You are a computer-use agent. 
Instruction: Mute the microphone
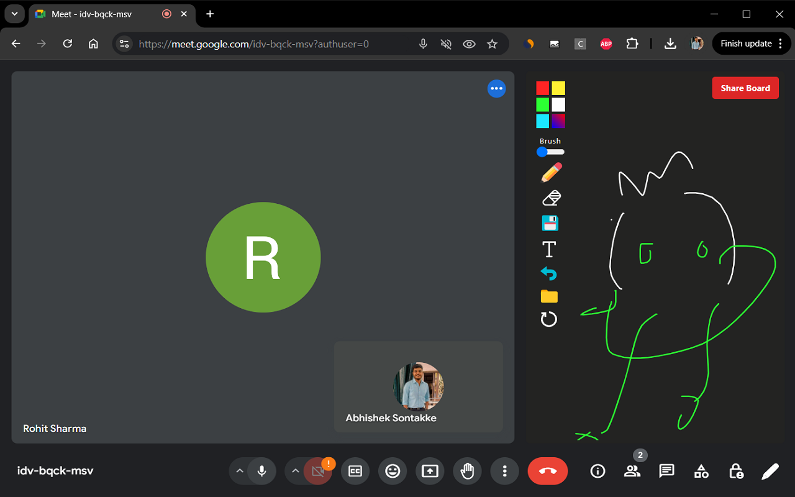pyautogui.click(x=261, y=471)
